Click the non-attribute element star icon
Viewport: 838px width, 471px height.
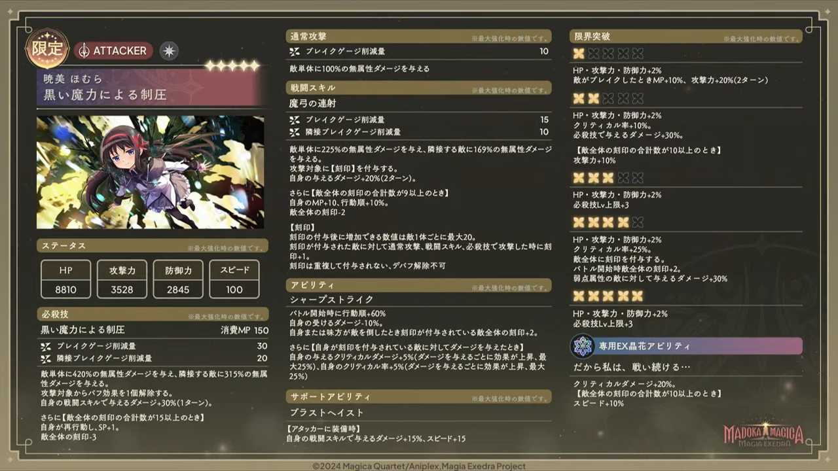(x=169, y=50)
